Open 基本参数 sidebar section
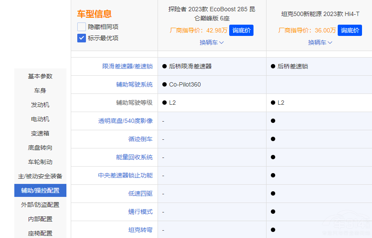 point(40,76)
